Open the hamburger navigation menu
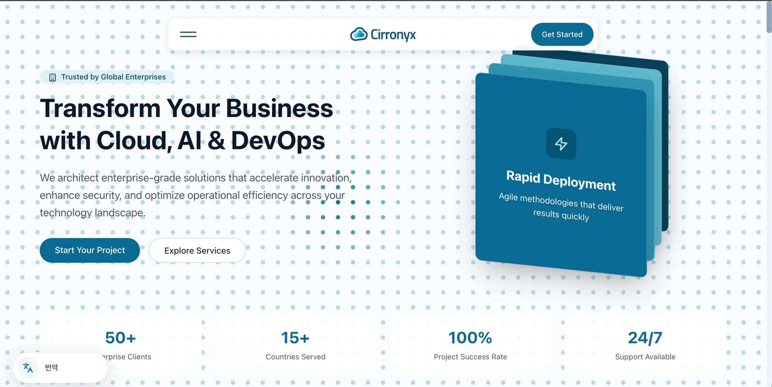772x387 pixels. click(188, 34)
